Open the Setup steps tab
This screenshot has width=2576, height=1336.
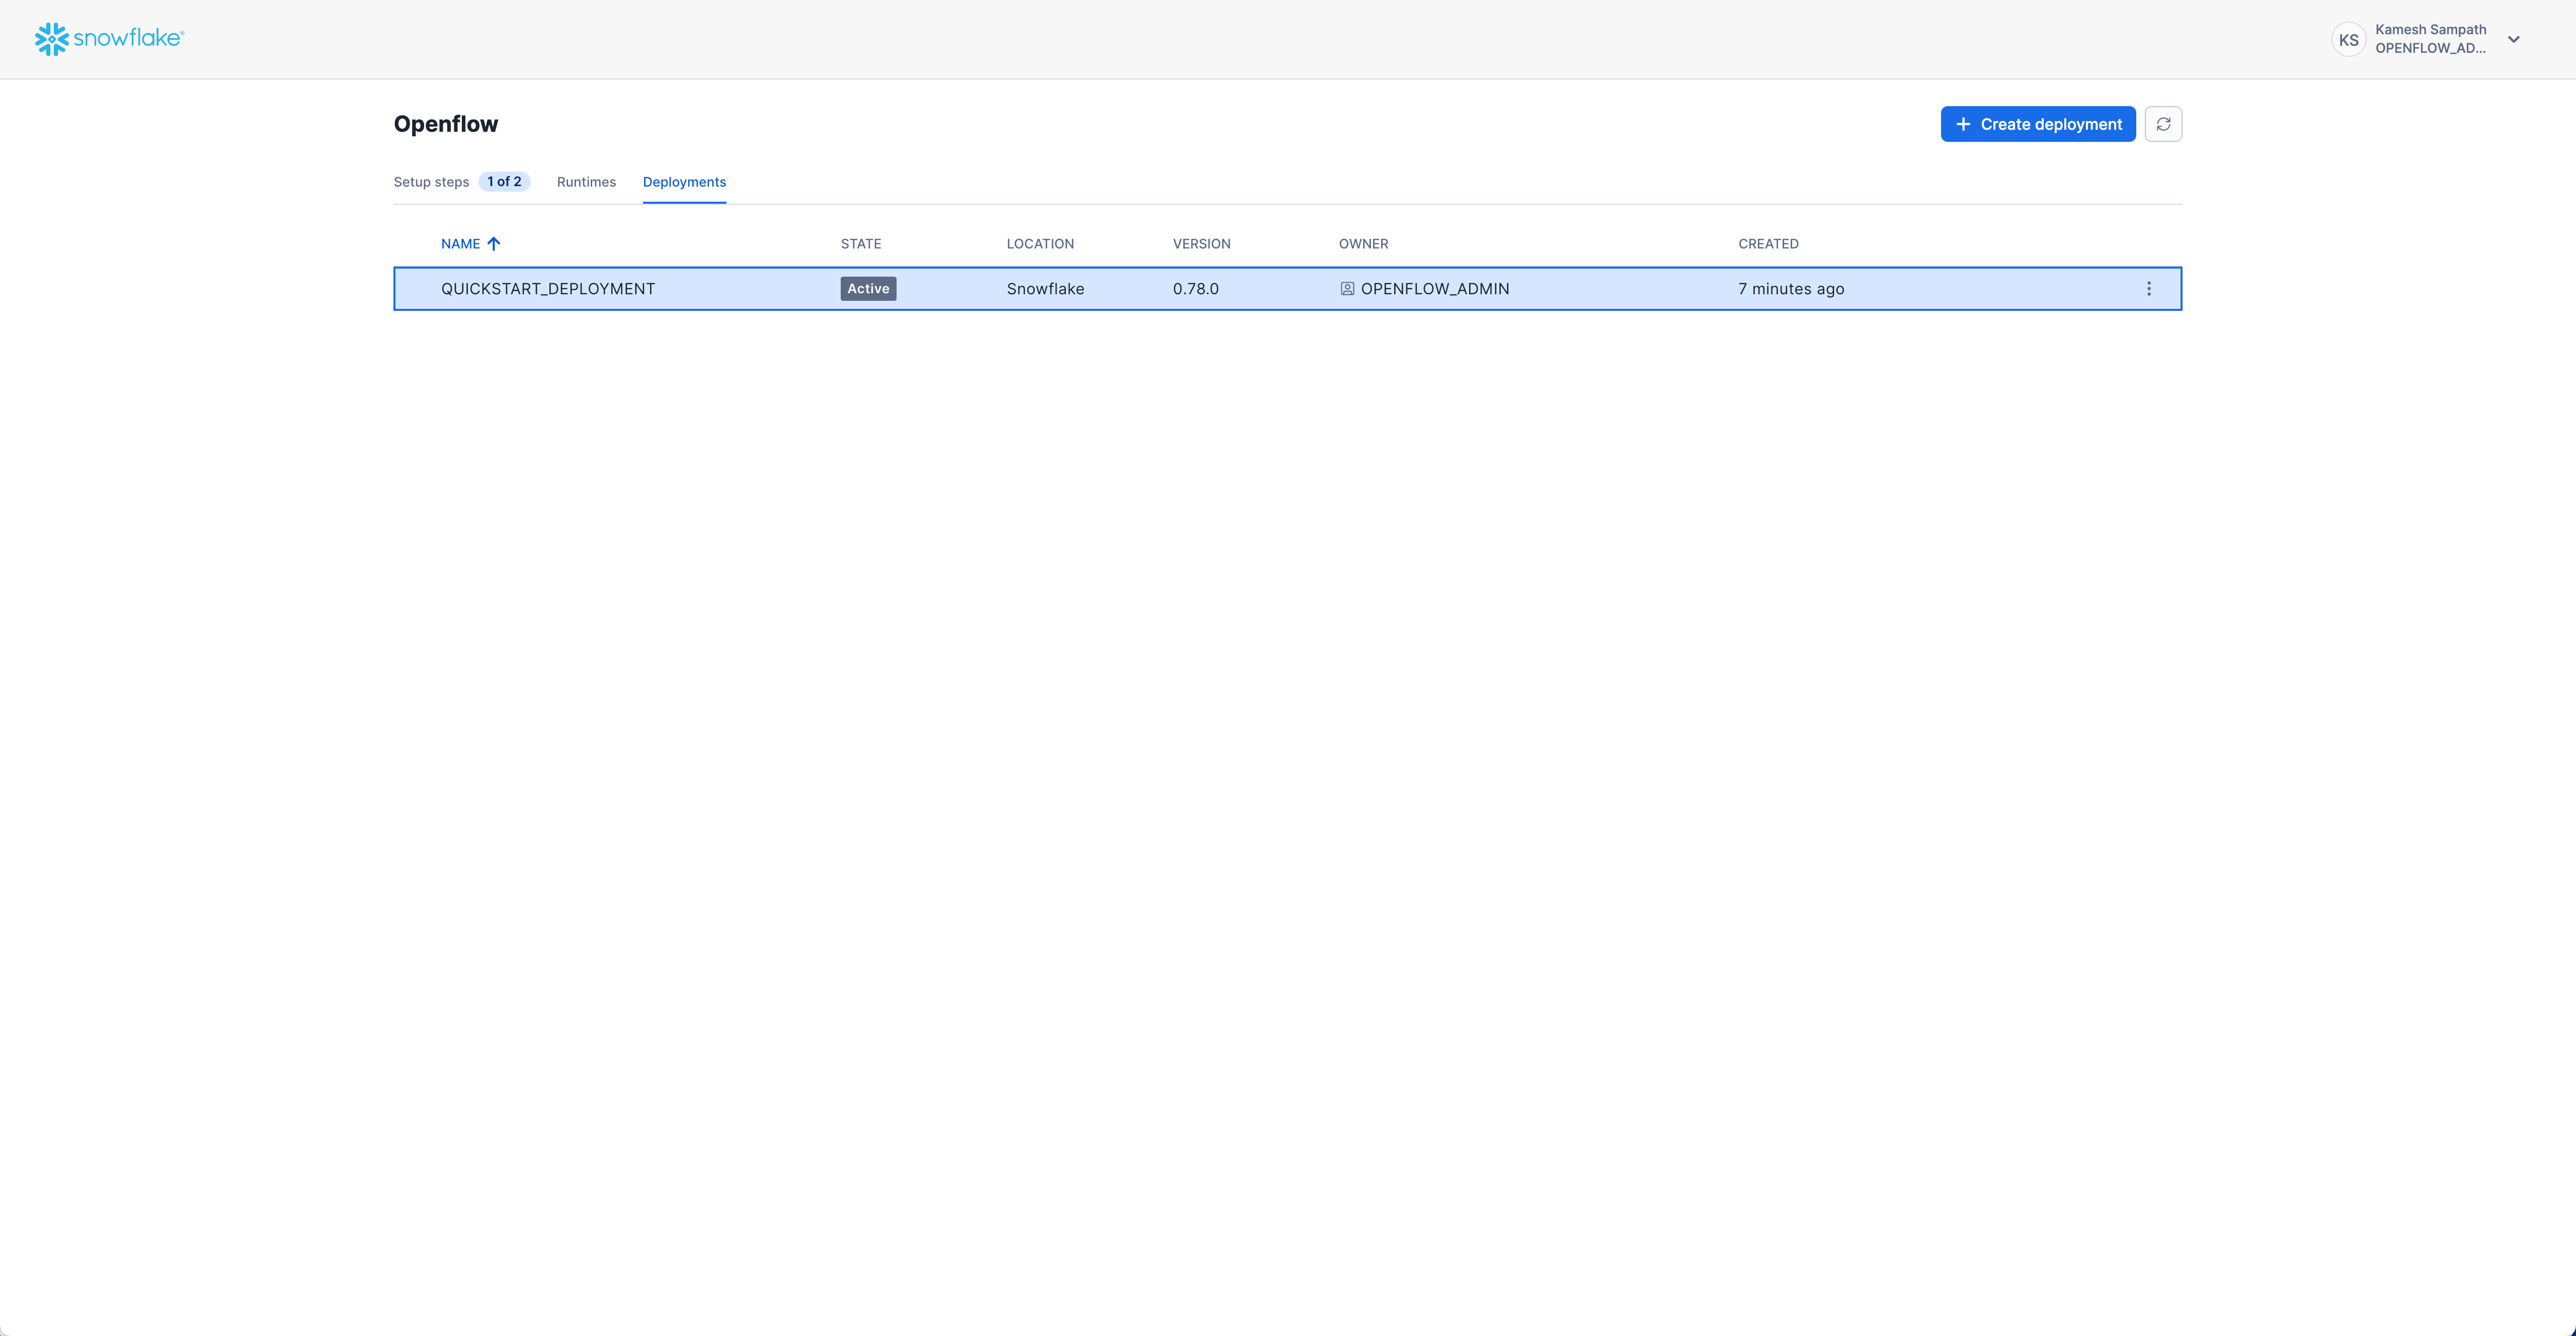tap(431, 181)
